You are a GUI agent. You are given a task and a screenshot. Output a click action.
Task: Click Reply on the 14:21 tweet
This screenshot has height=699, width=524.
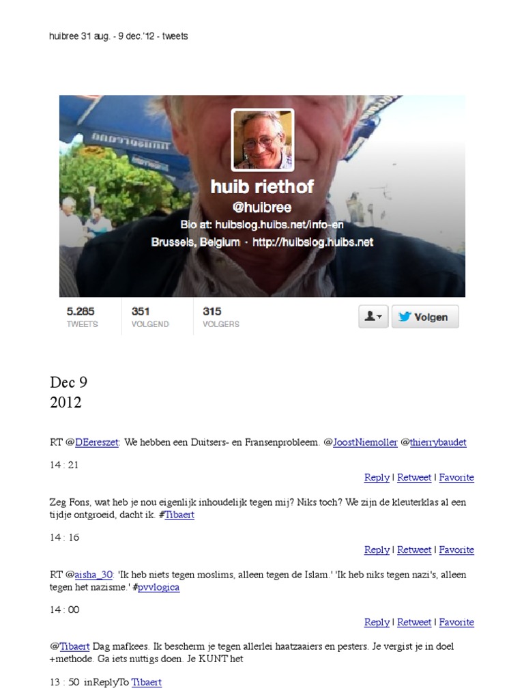tap(377, 477)
